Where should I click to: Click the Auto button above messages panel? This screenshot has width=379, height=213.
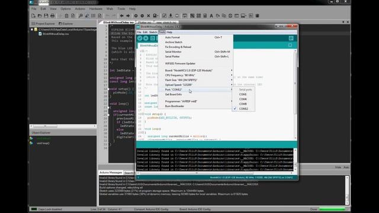tap(346, 167)
